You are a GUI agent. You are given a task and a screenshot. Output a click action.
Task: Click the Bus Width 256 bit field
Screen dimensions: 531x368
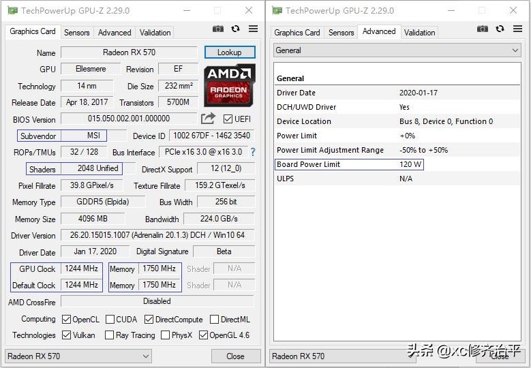226,202
